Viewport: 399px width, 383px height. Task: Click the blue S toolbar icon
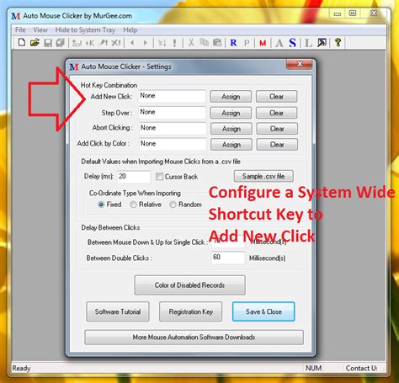point(292,43)
